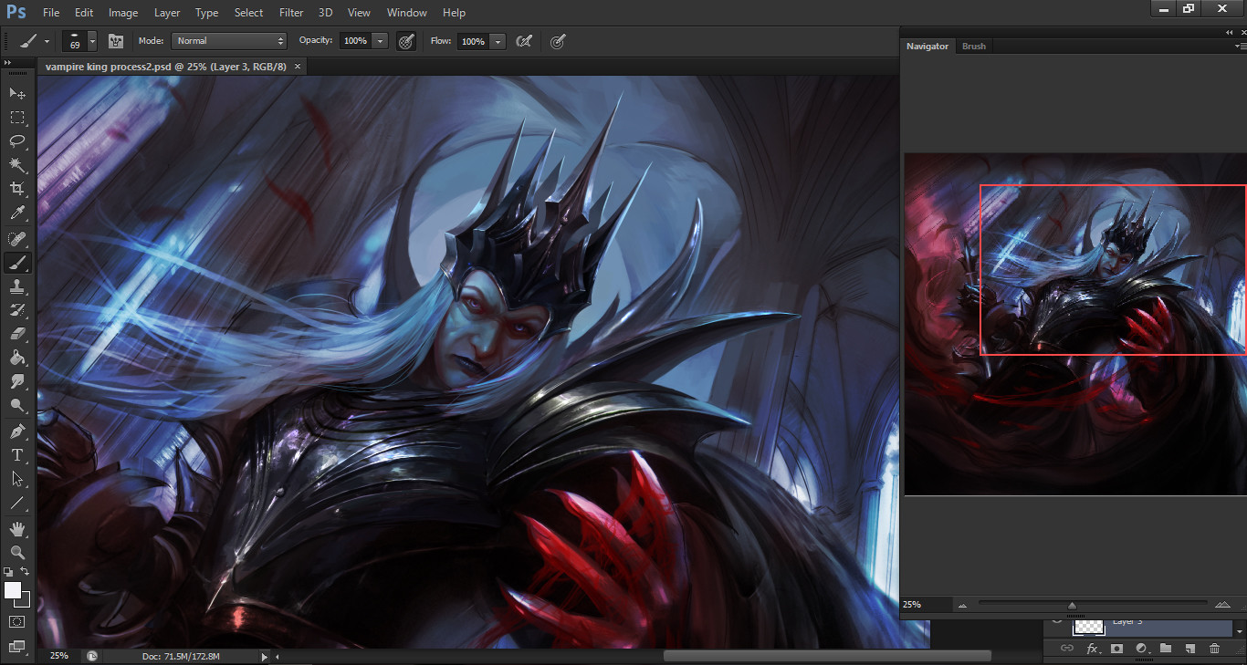Open the tool preset picker arrow
This screenshot has height=665, width=1247.
point(47,41)
